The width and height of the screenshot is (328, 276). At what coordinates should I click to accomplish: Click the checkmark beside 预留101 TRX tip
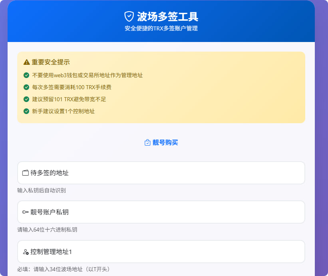pos(26,99)
